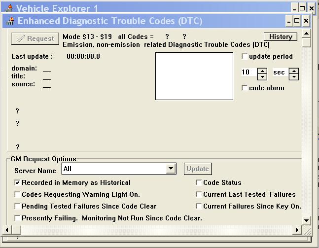Screen dimensions: 319x248
Task: Toggle the code alarm checkbox
Action: pos(245,88)
